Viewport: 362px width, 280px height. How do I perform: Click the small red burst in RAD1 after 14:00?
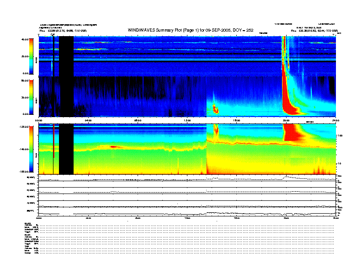click(x=216, y=109)
